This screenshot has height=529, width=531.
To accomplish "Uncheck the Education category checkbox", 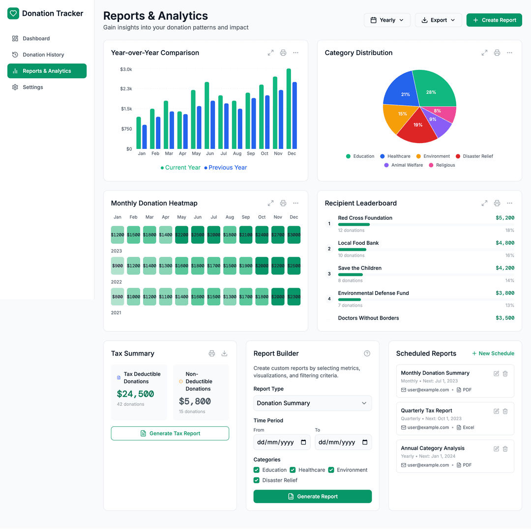I will tap(257, 470).
